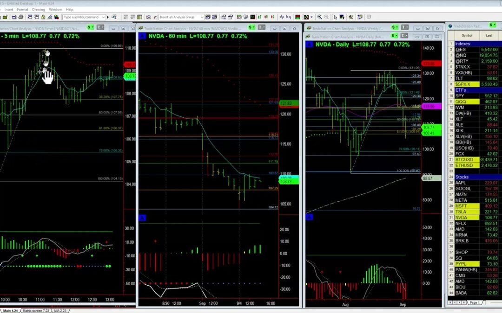This screenshot has width=502, height=313.
Task: Click the go arrow beside symbol box
Action: [x=108, y=17]
